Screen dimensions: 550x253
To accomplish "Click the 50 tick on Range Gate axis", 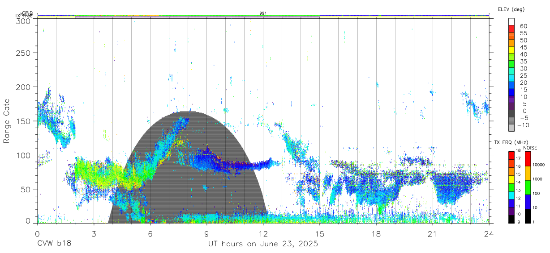I will (26, 189).
